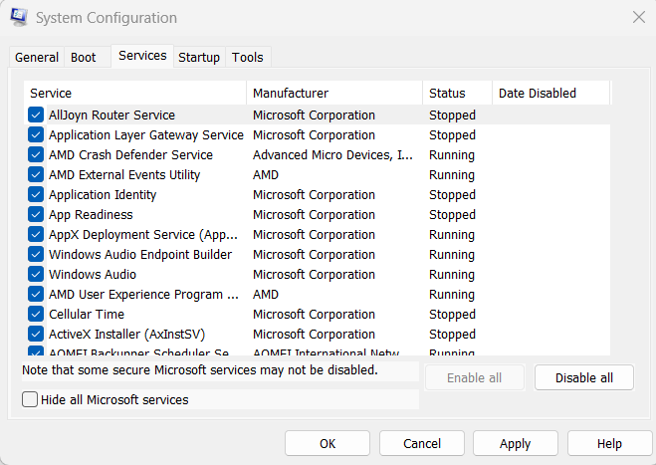Close the System Configuration window
The height and width of the screenshot is (465, 656).
click(x=638, y=17)
